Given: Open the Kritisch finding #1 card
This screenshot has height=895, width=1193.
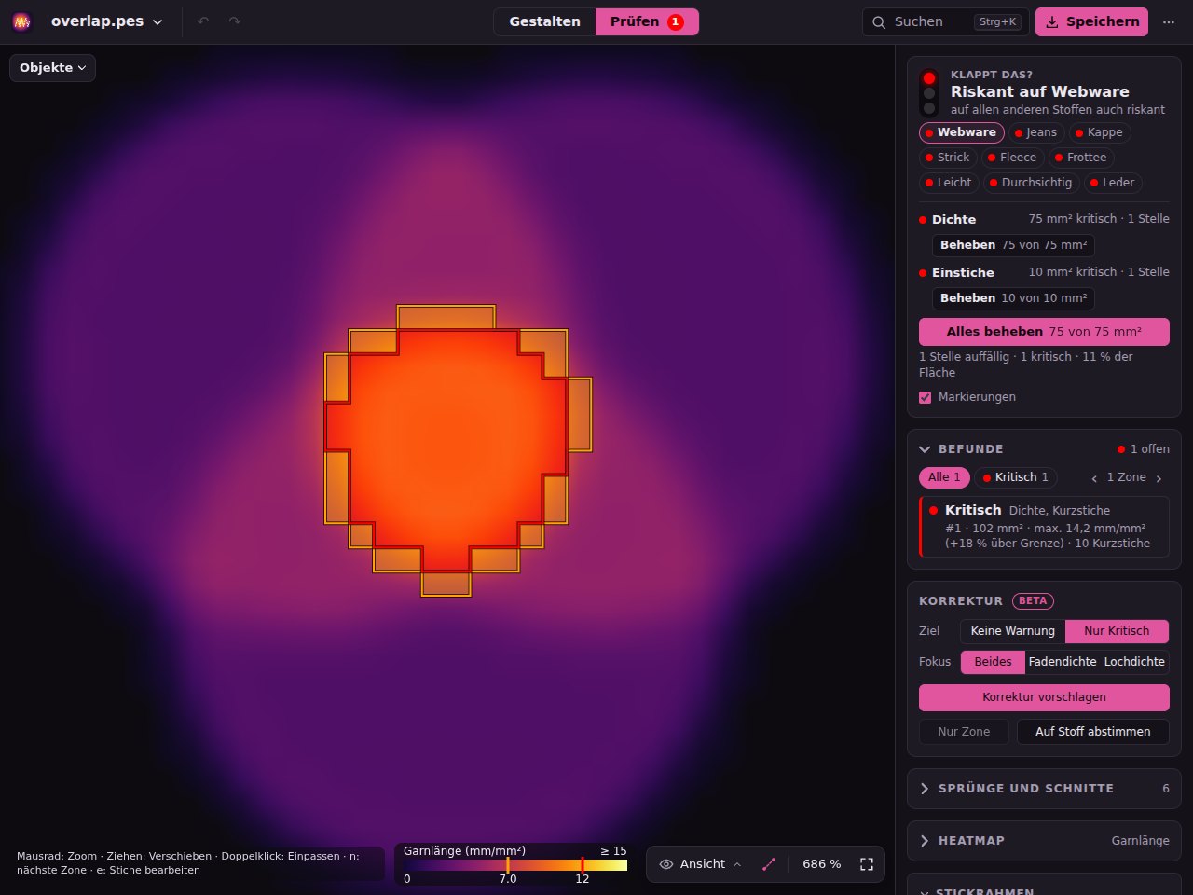Looking at the screenshot, I should 1044,527.
